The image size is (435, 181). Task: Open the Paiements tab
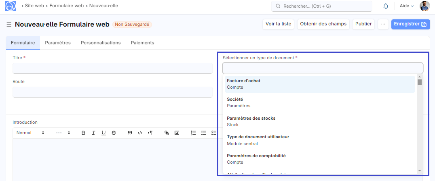[x=143, y=43]
